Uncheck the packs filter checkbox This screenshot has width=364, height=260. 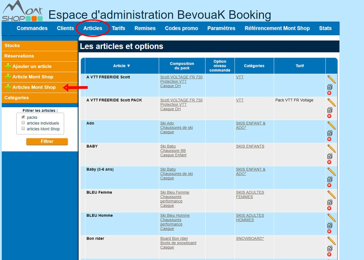(23, 117)
